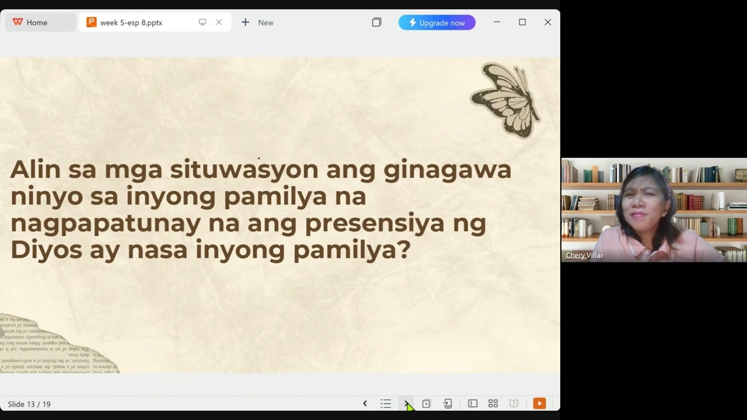Click the WPS logo icon
This screenshot has height=420, width=747.
[18, 22]
